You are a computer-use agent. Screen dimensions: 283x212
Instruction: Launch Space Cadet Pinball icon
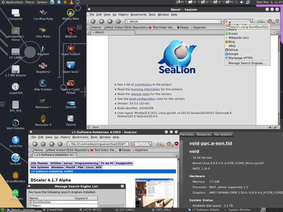point(71,87)
